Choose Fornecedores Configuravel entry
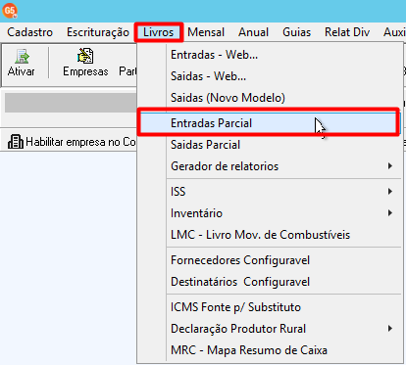The height and width of the screenshot is (365, 406). tap(270, 260)
